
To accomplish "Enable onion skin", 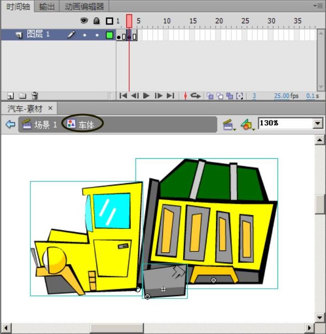I will [210, 96].
